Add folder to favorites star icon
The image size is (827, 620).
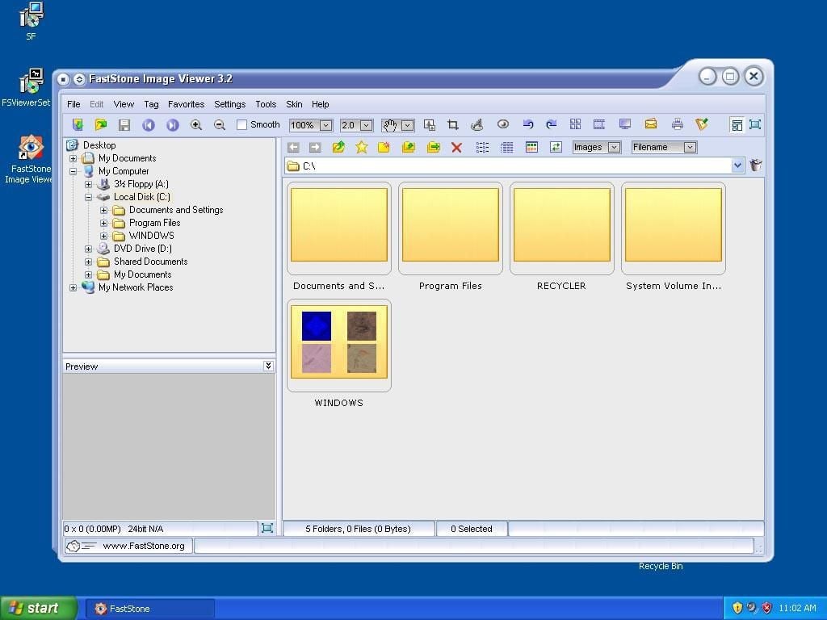[x=361, y=147]
